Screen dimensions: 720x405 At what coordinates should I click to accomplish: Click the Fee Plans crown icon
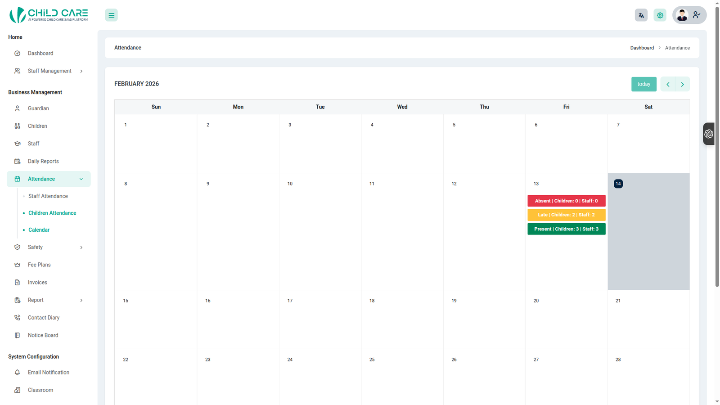click(17, 265)
